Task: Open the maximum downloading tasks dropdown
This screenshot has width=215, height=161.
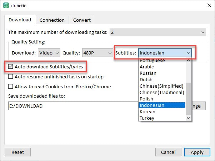Action: point(158,32)
